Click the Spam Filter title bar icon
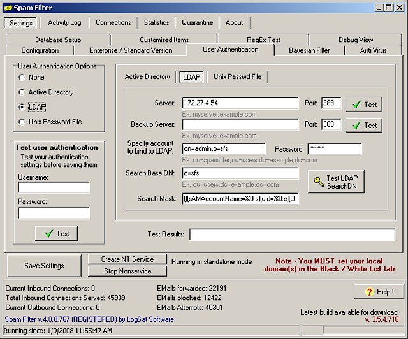The height and width of the screenshot is (339, 408). (x=8, y=8)
